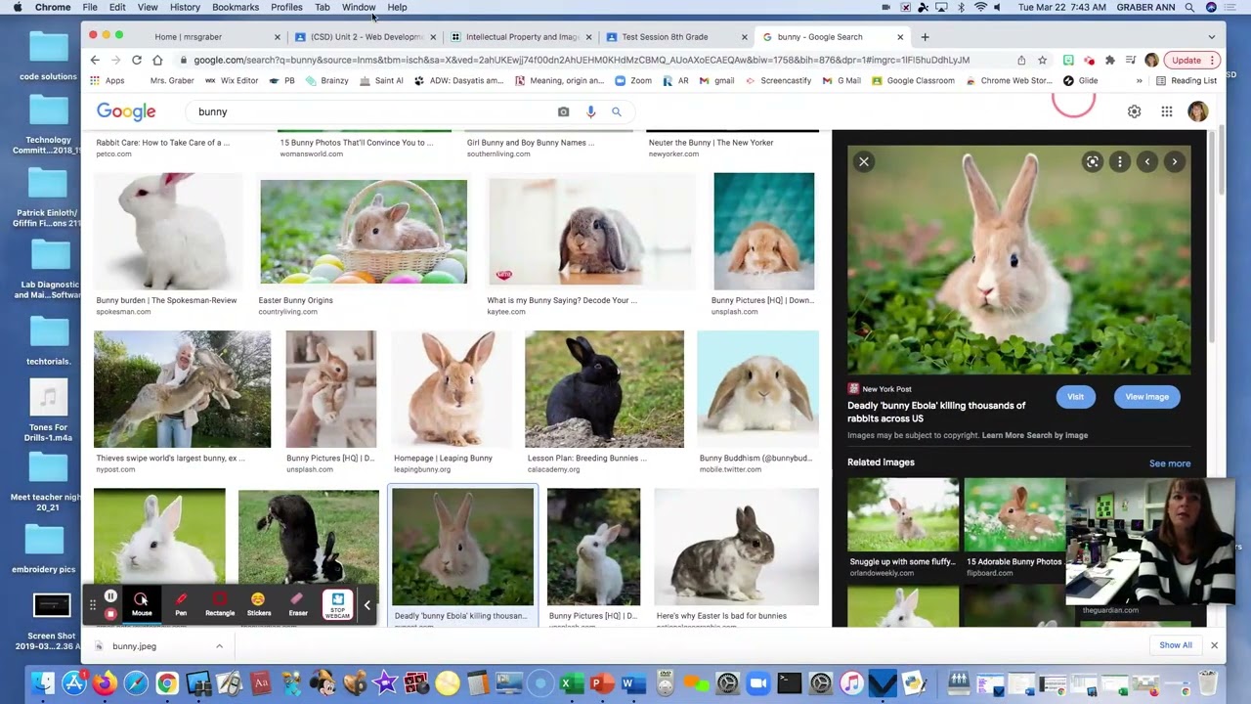Open See more related images

click(1170, 463)
